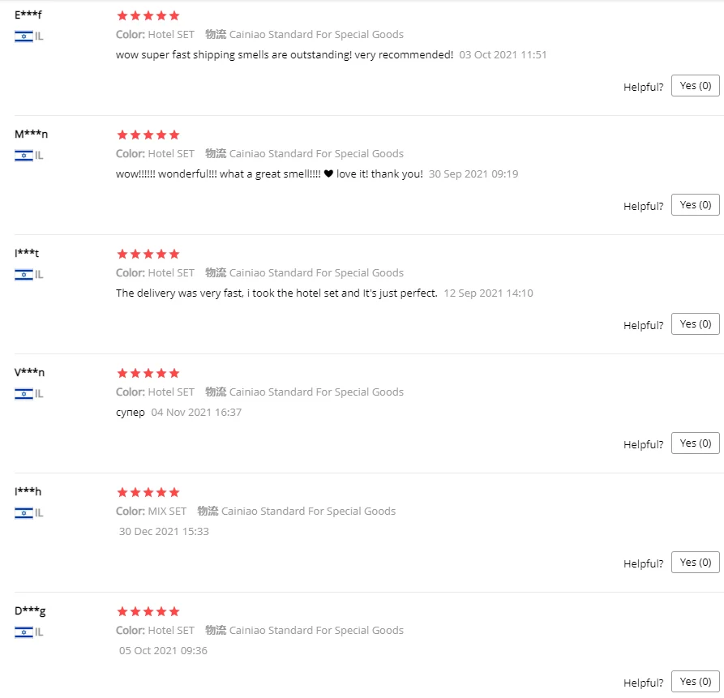Screen dimensions: 724x698
Task: Vote Yes on D***g's review
Action: click(695, 681)
